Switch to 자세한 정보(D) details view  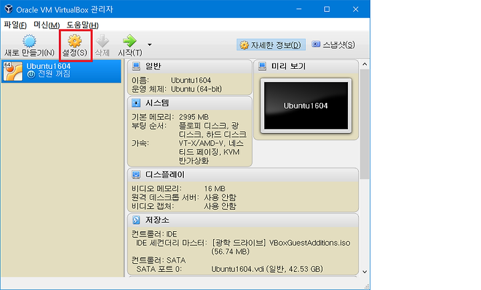[271, 45]
